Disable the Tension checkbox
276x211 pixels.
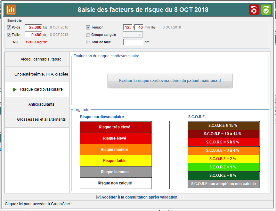pos(88,28)
